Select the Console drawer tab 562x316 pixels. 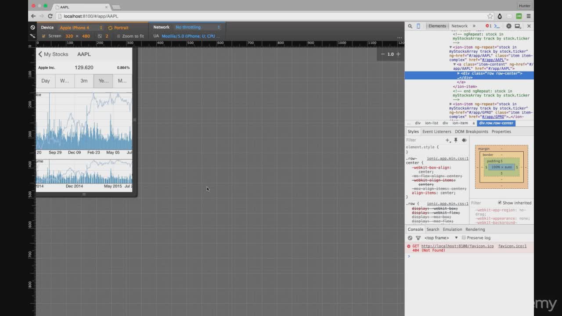(415, 229)
